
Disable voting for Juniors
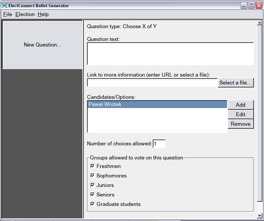[93, 185]
